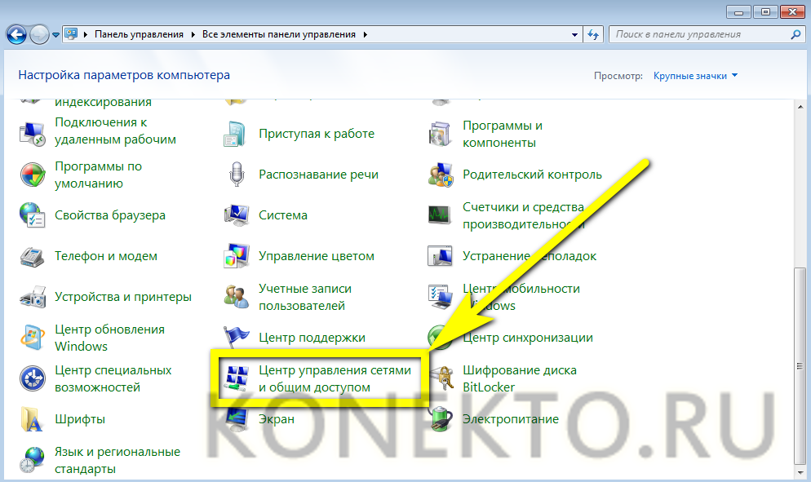Open the Devices and Printers icon
811x482 pixels.
point(33,297)
